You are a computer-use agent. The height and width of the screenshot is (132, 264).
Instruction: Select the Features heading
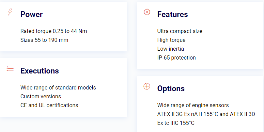(172, 14)
